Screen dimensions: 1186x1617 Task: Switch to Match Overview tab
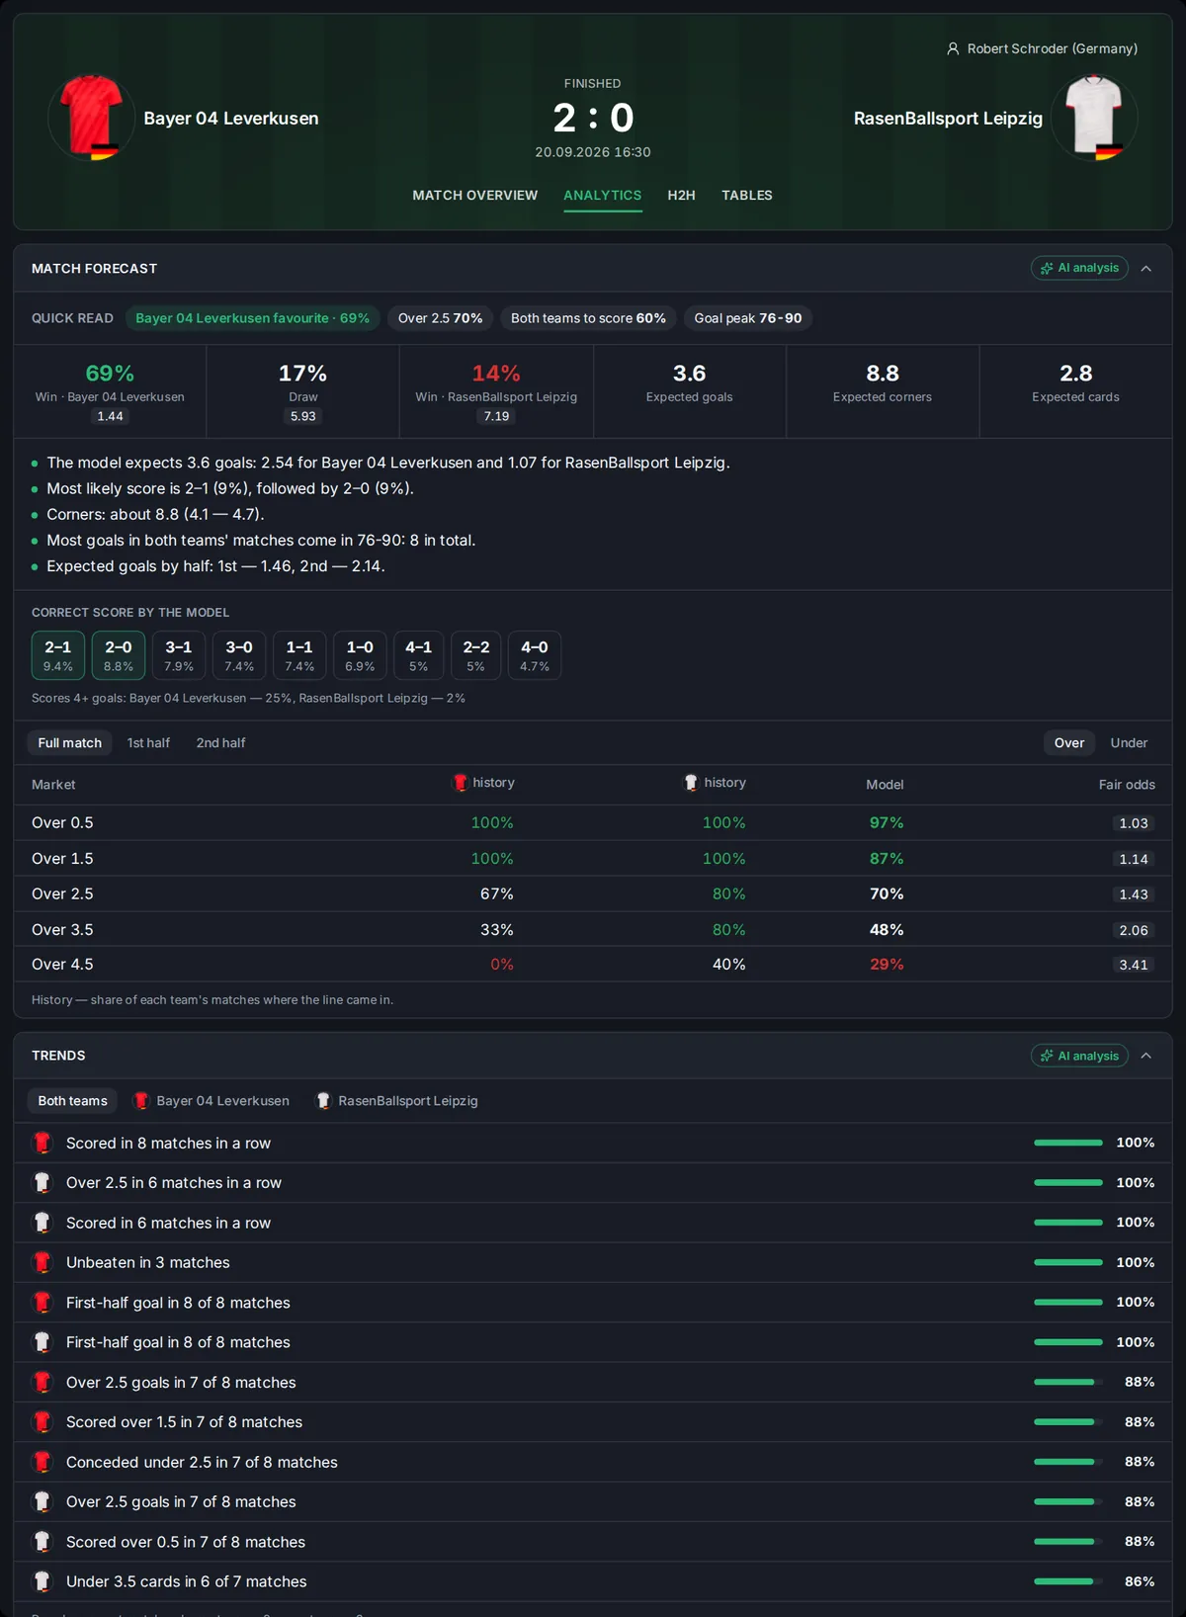tap(475, 196)
